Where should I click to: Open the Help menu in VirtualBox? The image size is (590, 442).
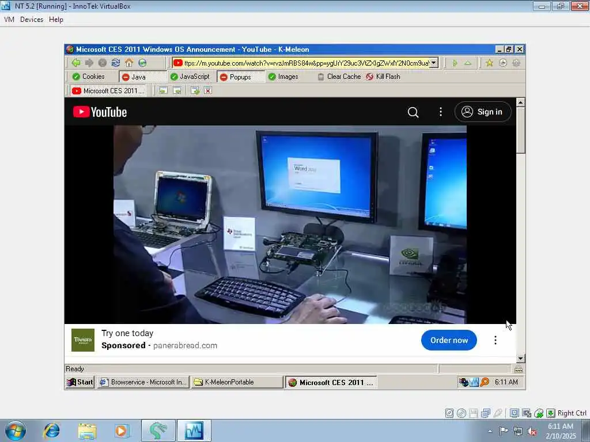coord(56,20)
